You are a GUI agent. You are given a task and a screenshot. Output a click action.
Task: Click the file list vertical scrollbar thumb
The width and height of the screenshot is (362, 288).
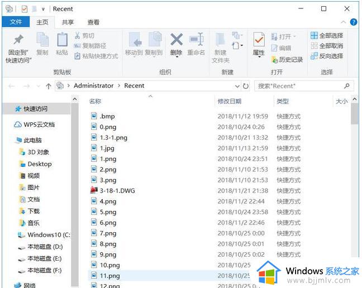click(354, 114)
